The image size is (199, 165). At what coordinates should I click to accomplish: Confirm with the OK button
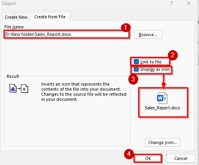point(148,158)
